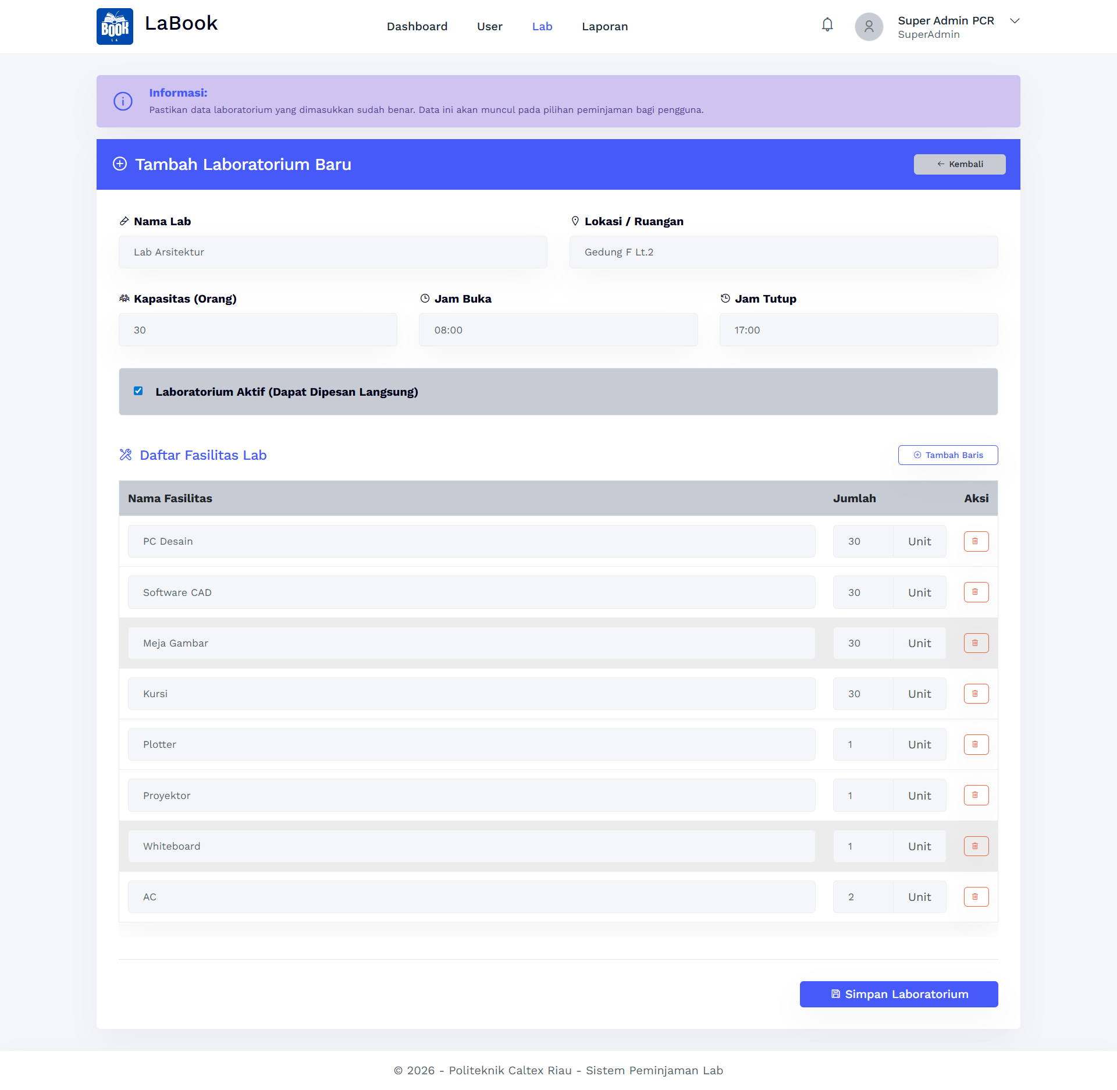Click the Unit label in the Plotter row

click(920, 744)
